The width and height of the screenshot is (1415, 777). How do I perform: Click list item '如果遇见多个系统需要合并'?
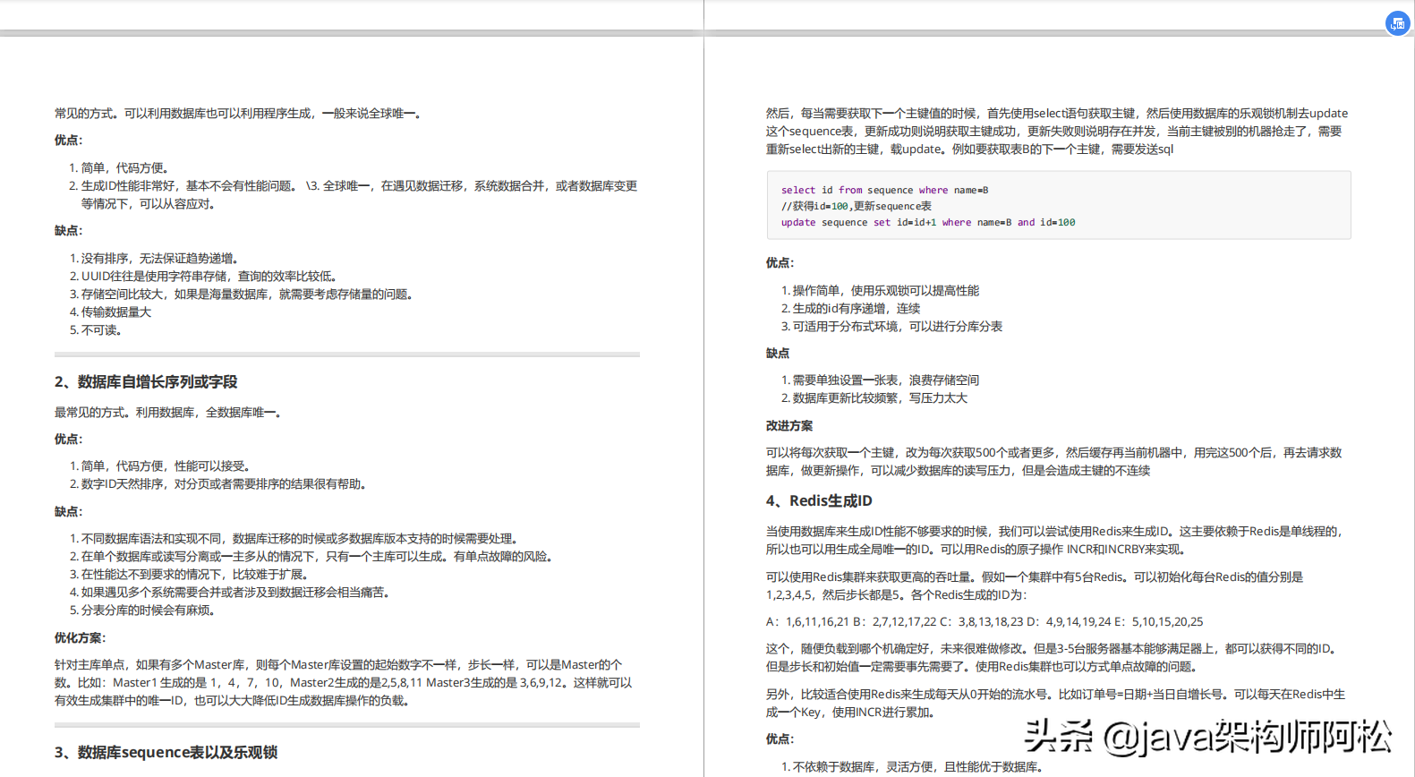[x=229, y=592]
